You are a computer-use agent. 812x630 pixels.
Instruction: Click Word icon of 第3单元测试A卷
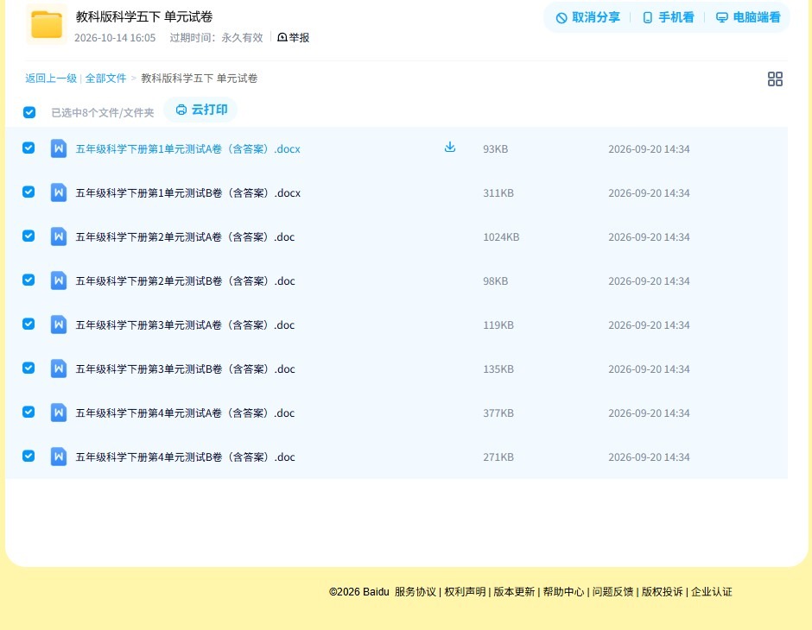(59, 324)
